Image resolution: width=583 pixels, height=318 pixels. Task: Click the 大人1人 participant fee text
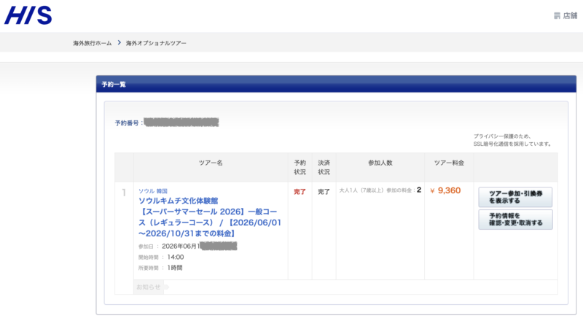380,190
